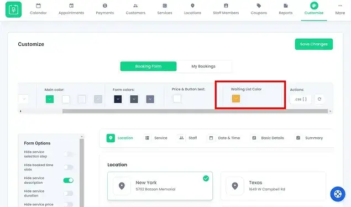Click the New York selected checkmark
This screenshot has height=207, width=351.
[206, 178]
